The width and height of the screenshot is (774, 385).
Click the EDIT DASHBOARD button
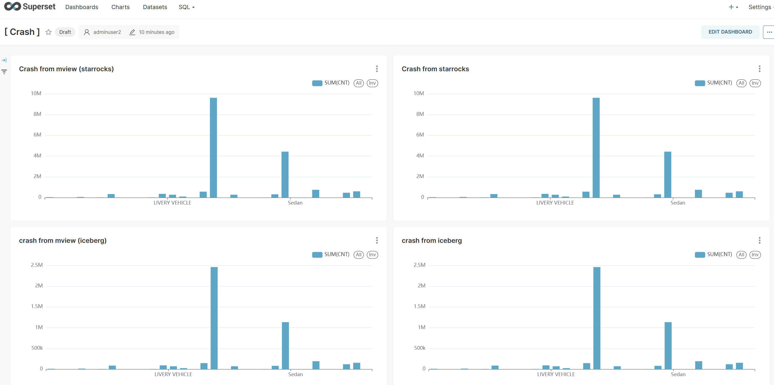coord(730,32)
